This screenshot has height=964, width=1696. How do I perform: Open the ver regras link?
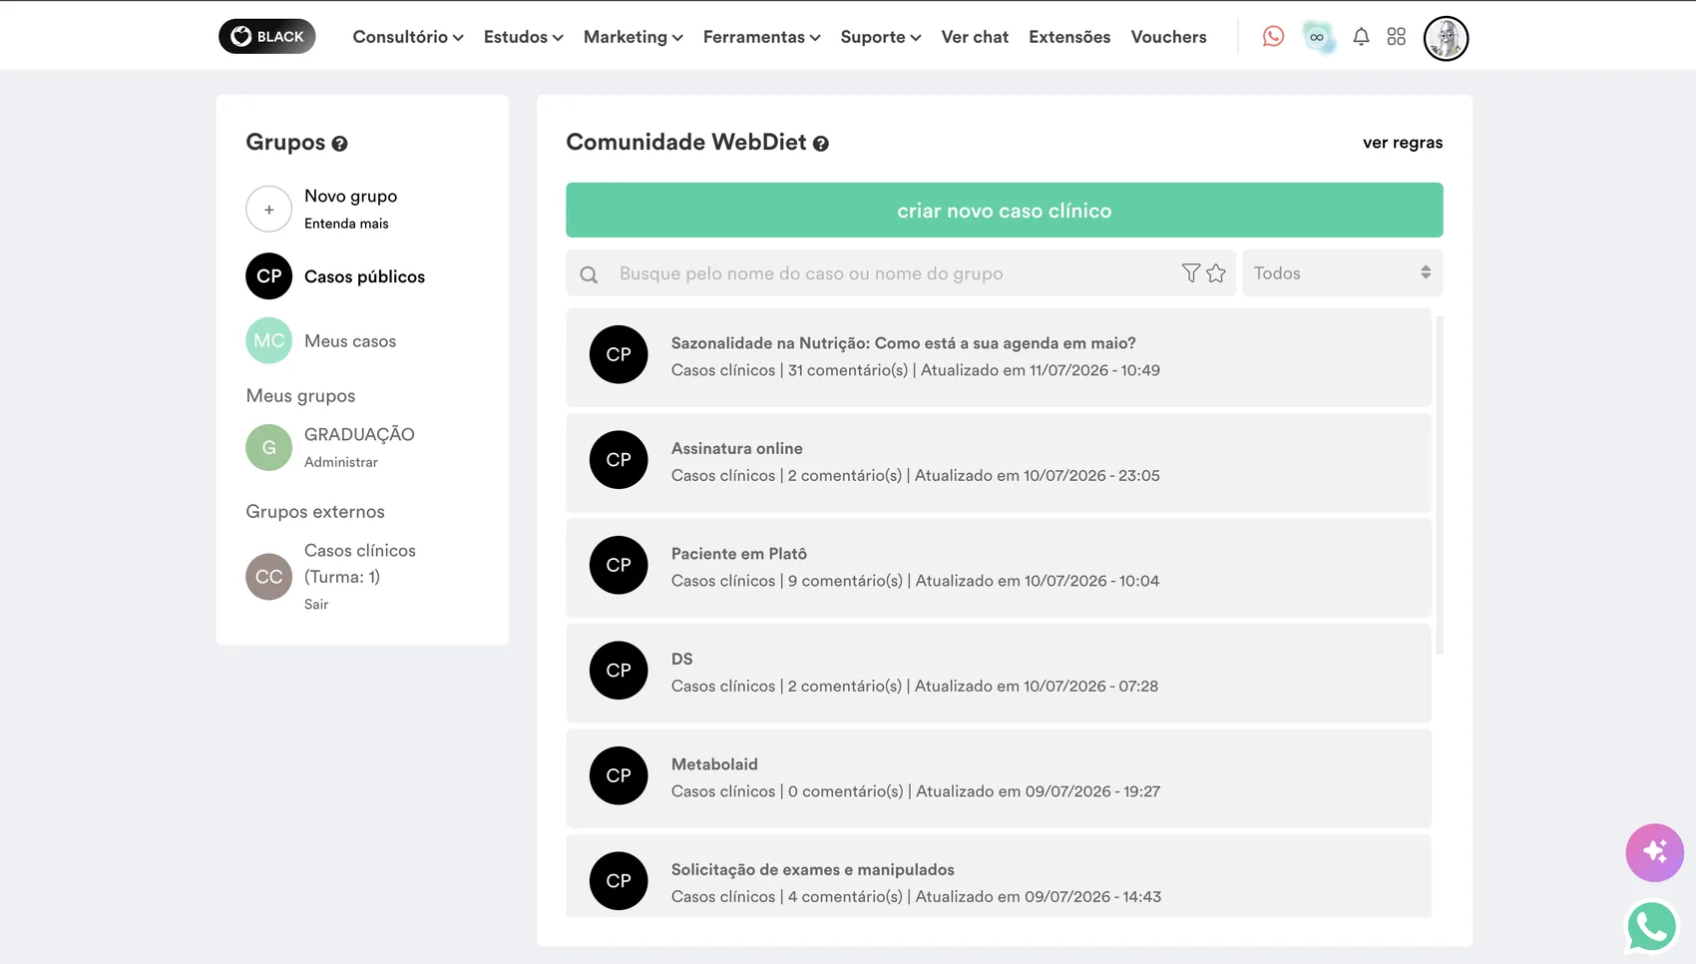coord(1403,143)
